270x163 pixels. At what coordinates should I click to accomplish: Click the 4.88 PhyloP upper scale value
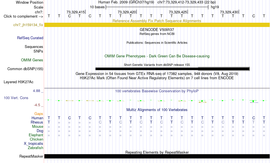[x=36, y=91]
